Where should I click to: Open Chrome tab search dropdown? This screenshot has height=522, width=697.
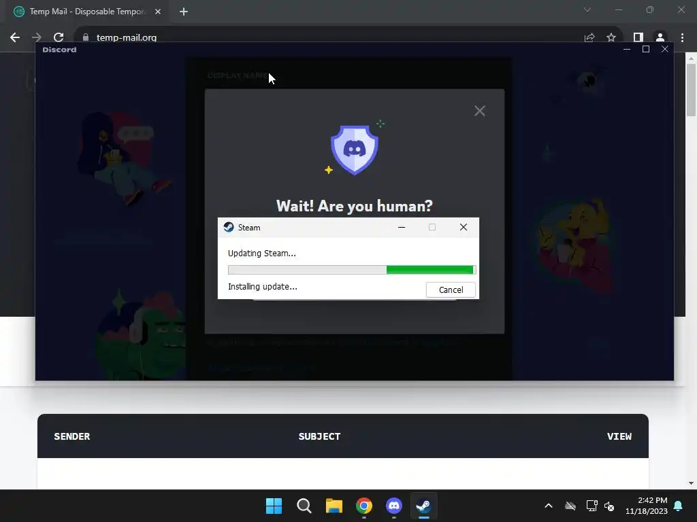tap(587, 10)
